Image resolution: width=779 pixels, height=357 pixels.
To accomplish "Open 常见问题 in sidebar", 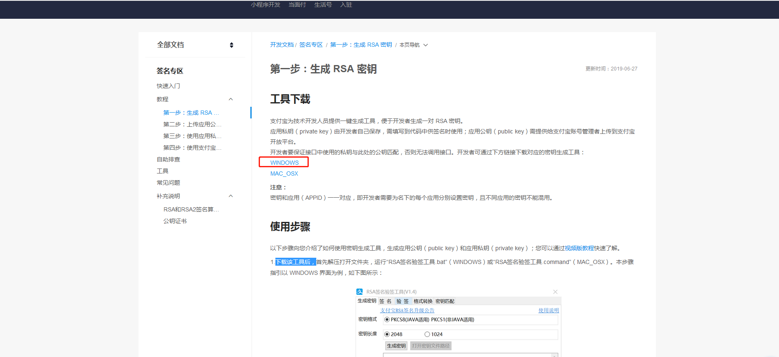I will (169, 183).
